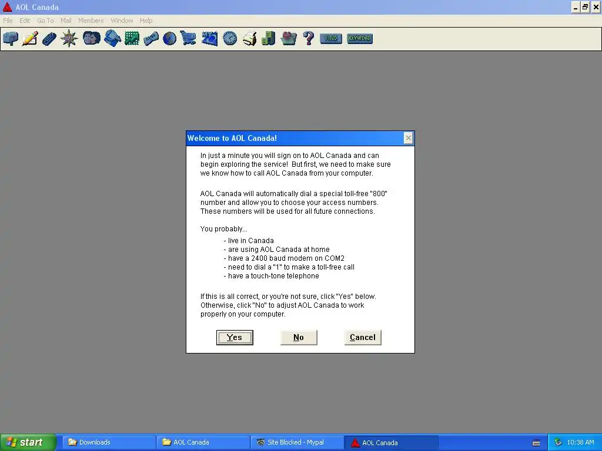Click the mailbox Read New Mail icon
Viewport: 602px width, 451px height.
click(11, 38)
